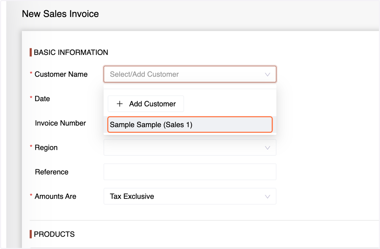
Task: Click the Date field label
Action: (42, 99)
